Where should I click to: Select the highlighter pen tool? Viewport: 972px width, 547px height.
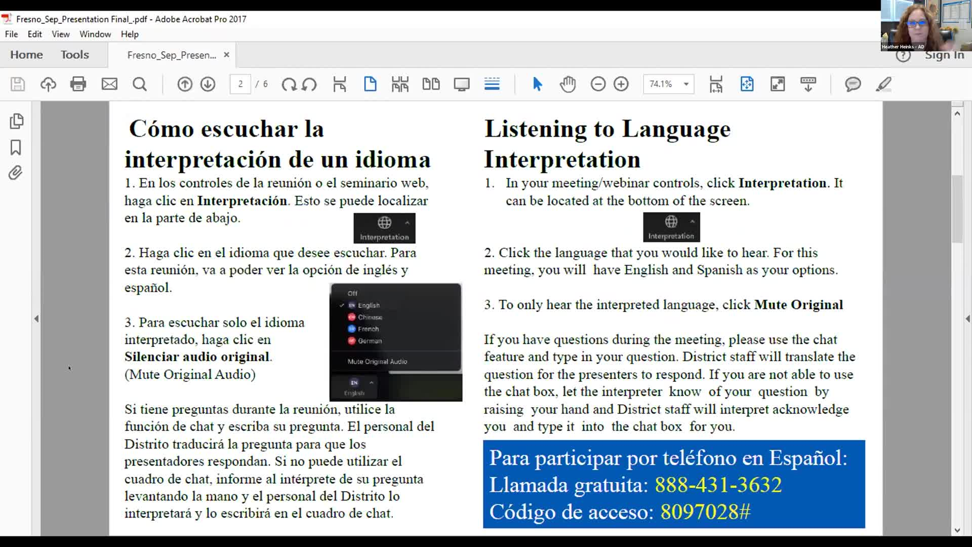pyautogui.click(x=883, y=84)
